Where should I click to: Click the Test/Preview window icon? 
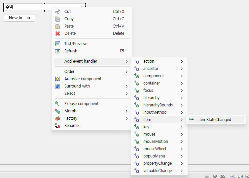click(57, 44)
